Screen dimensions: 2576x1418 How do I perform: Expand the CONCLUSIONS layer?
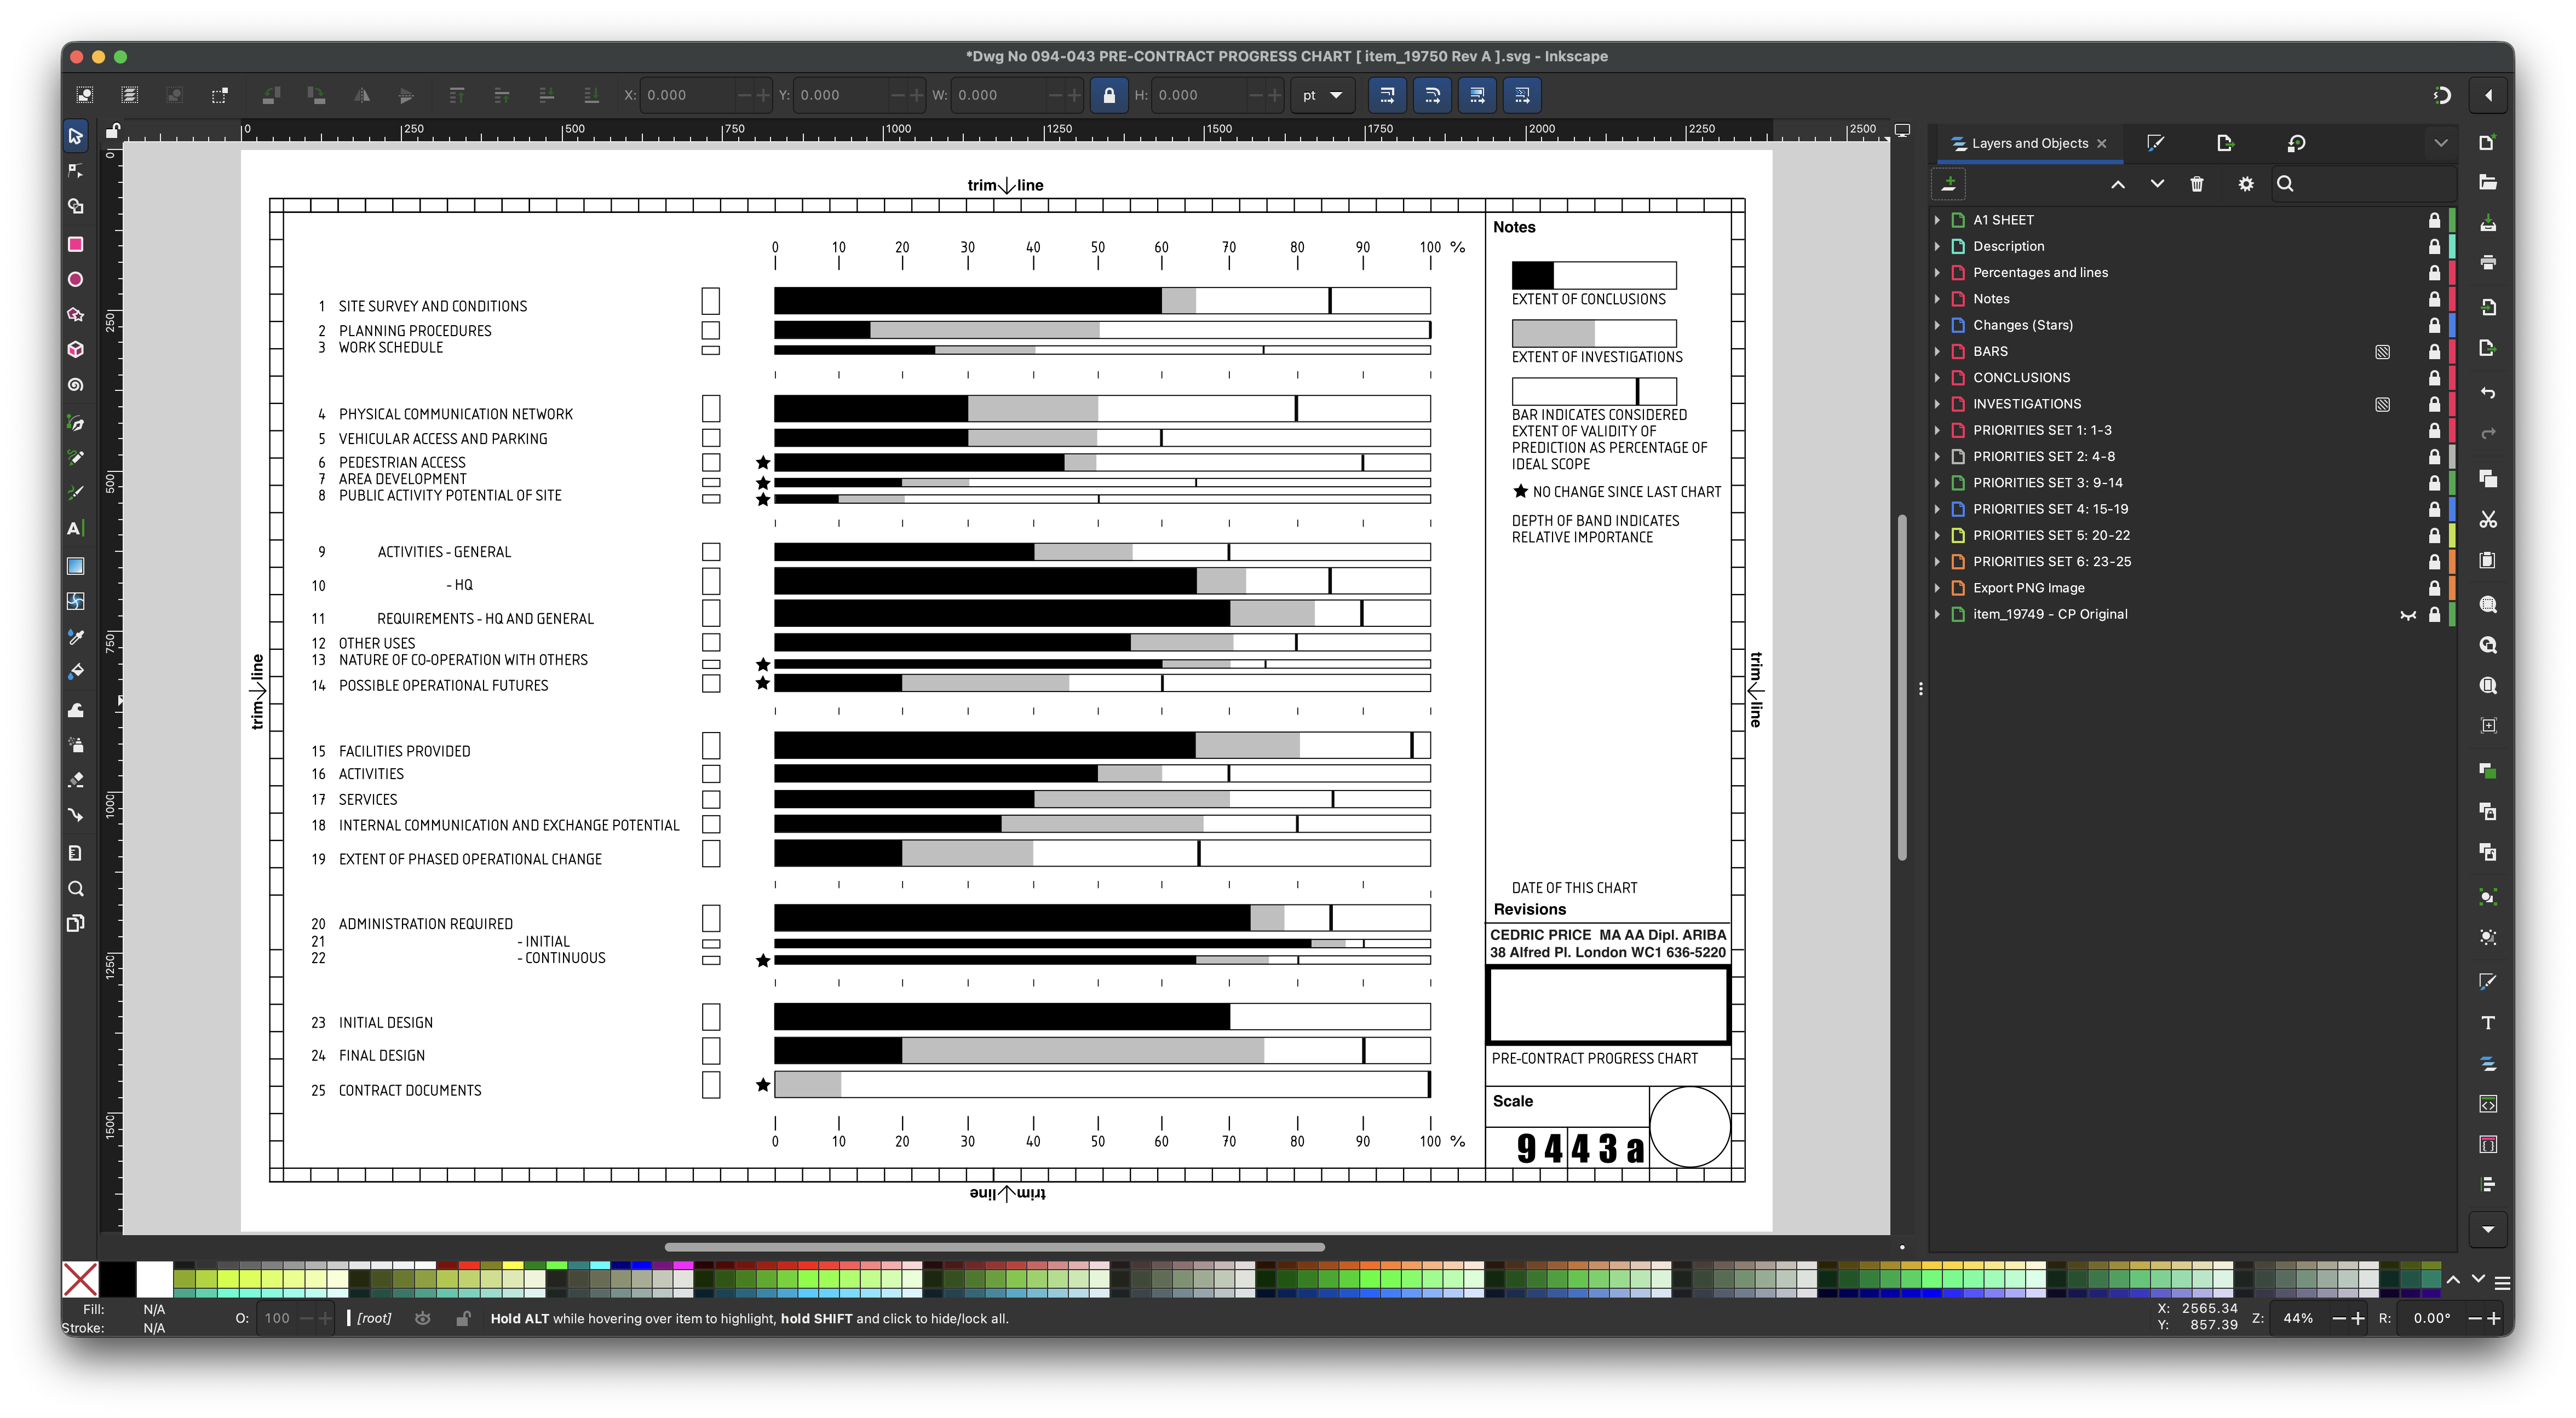1937,378
